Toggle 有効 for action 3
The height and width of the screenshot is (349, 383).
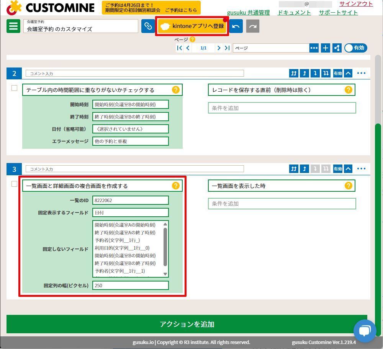point(338,169)
